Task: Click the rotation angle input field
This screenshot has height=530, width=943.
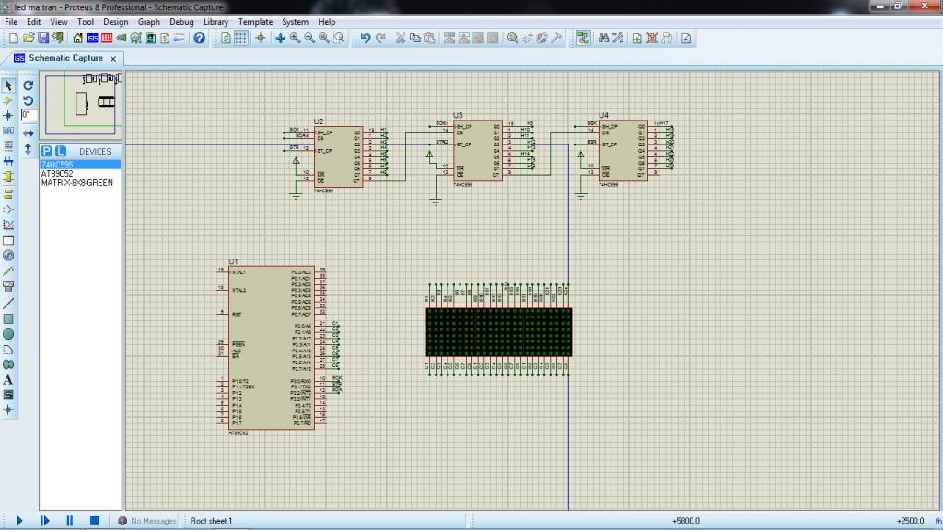Action: click(27, 115)
